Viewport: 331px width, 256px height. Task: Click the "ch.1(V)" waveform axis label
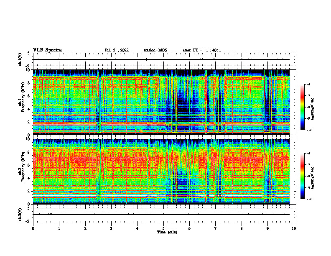coord(20,59)
